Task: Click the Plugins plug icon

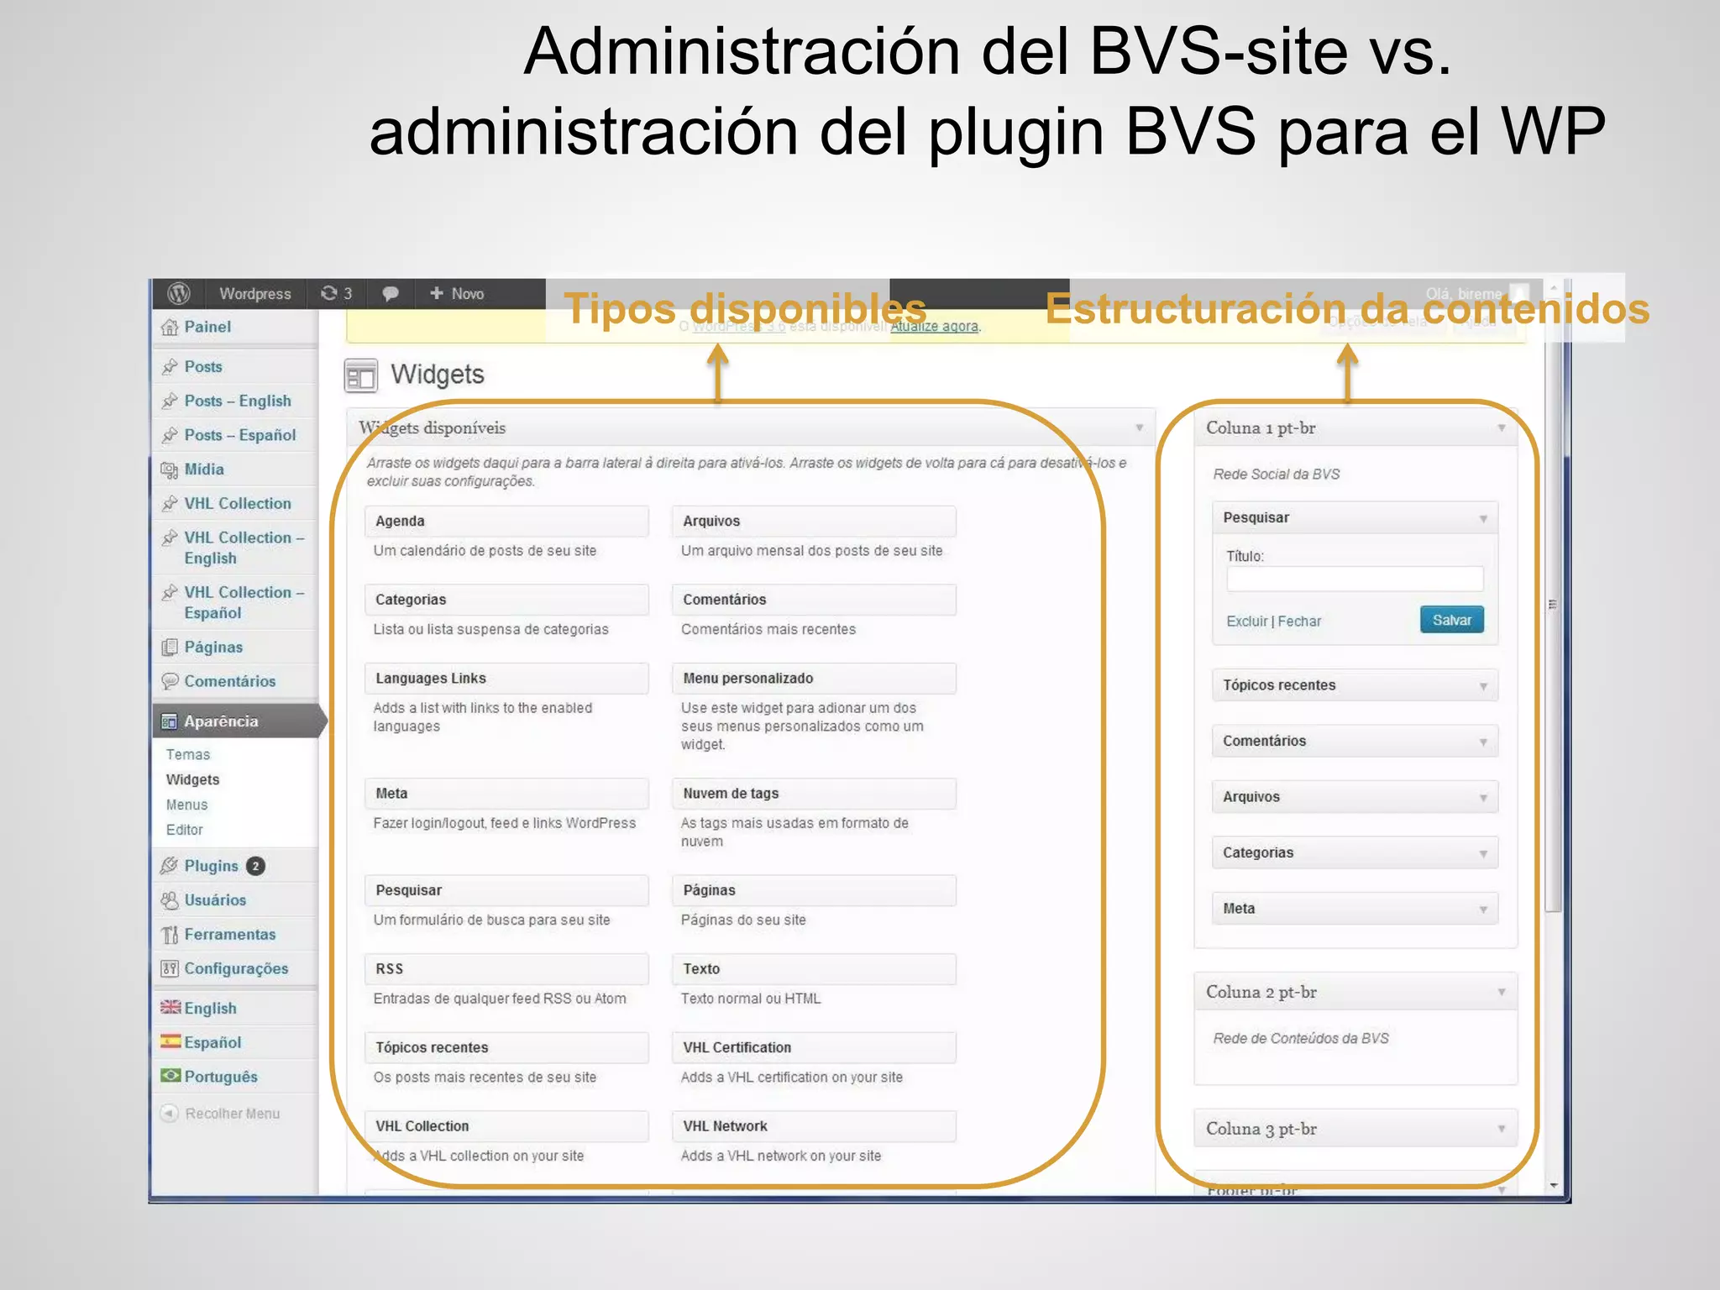Action: [170, 866]
